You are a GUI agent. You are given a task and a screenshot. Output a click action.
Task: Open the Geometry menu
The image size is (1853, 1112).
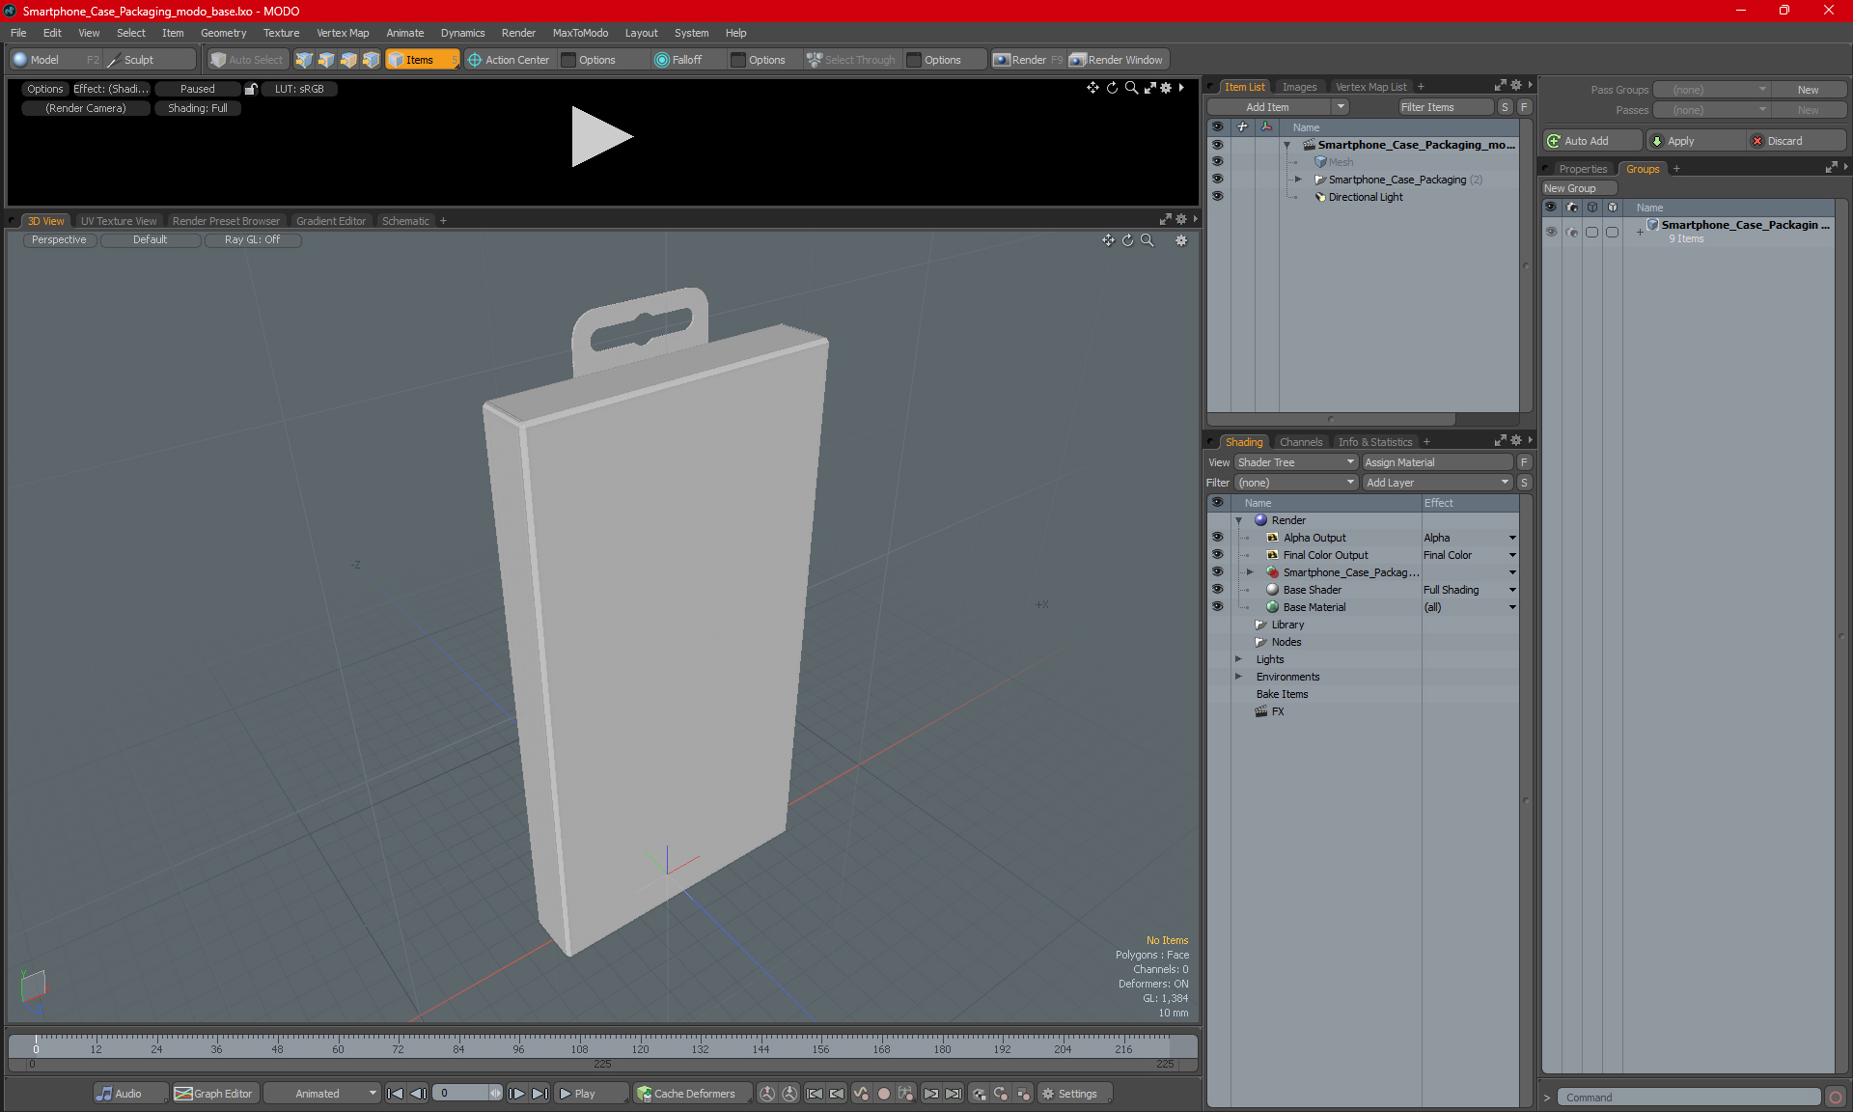[223, 33]
